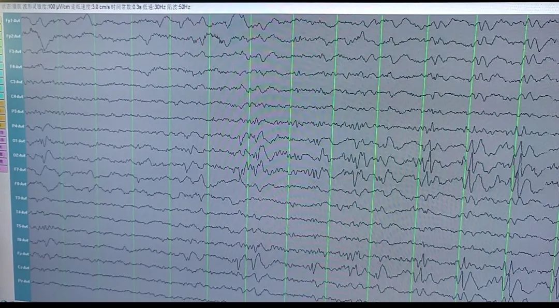
Task: Select the C4-Avt channel label
Action: [17, 96]
